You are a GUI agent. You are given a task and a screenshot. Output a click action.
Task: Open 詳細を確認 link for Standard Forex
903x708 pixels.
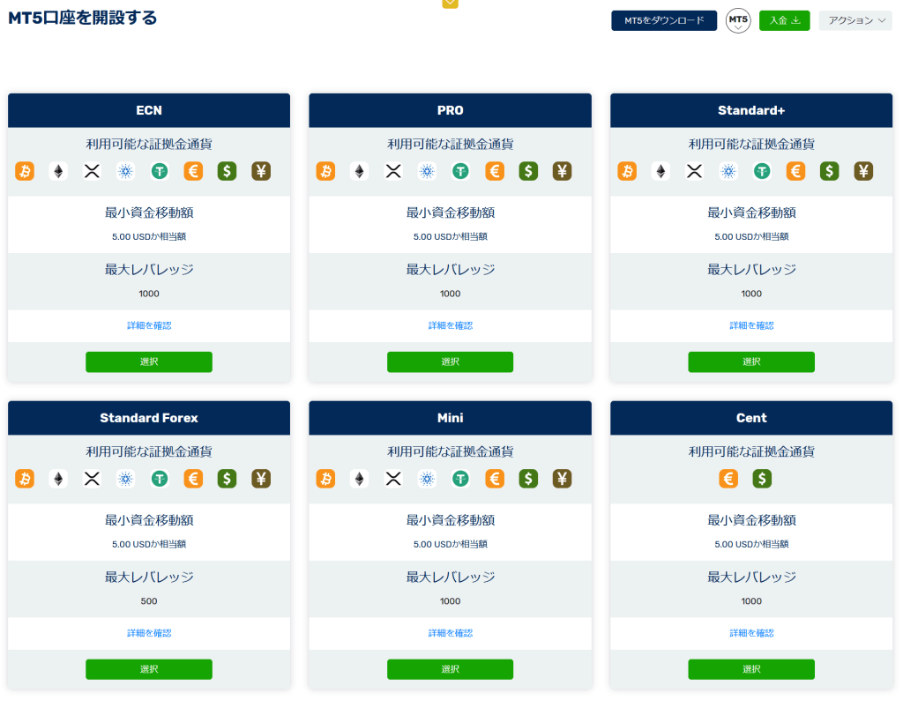[149, 633]
